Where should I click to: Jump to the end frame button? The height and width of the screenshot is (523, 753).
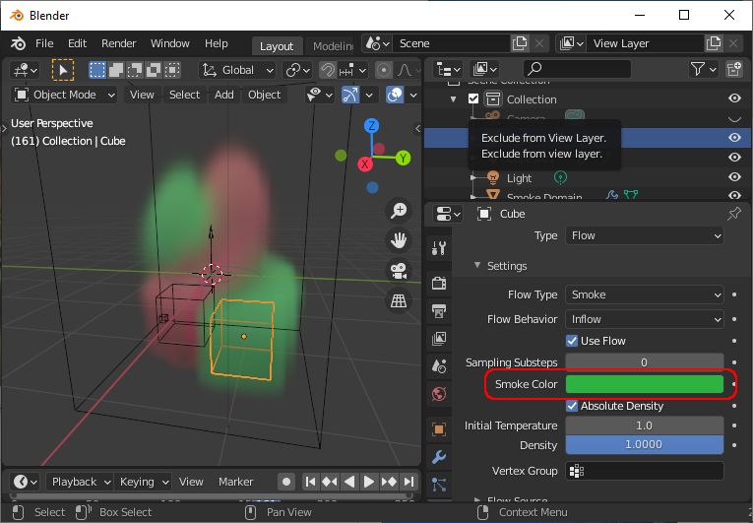click(408, 482)
